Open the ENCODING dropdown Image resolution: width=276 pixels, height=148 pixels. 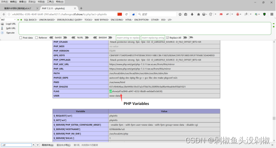coord(117,20)
